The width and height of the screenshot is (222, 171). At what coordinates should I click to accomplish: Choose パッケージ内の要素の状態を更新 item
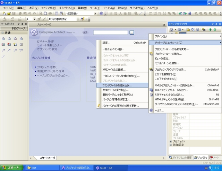click(x=122, y=106)
